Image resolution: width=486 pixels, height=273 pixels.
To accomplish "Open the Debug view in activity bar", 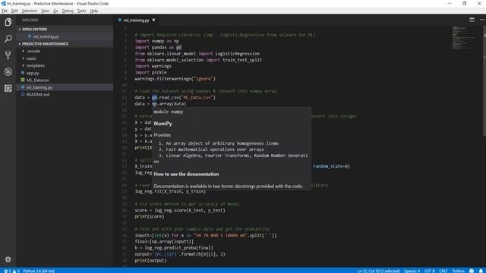I will 8,72.
